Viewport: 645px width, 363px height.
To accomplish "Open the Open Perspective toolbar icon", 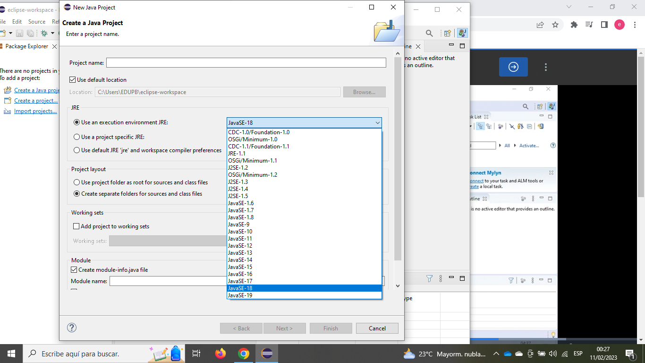I will 448,33.
